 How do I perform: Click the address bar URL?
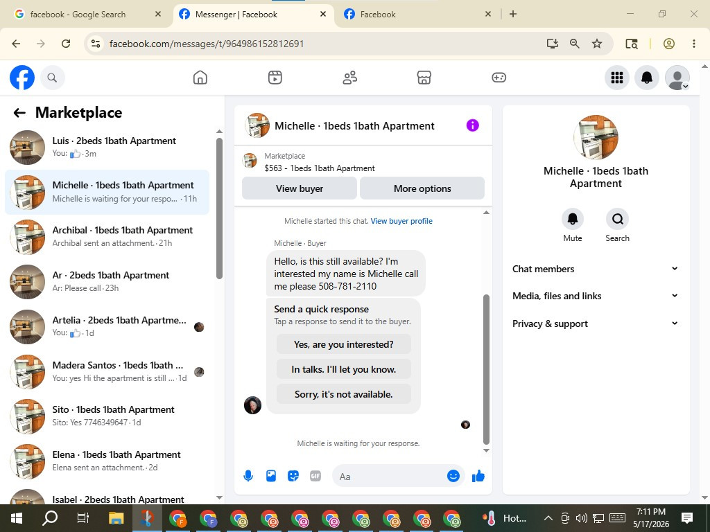[207, 44]
